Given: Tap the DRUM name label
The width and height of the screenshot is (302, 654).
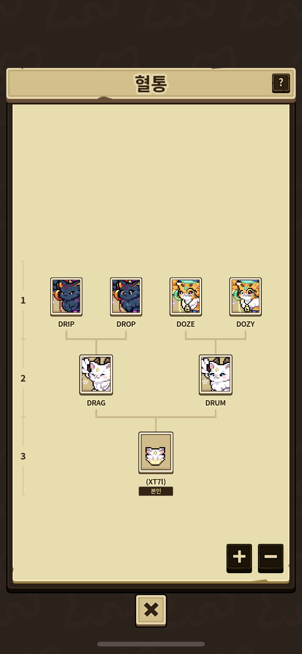Looking at the screenshot, I should pos(215,403).
